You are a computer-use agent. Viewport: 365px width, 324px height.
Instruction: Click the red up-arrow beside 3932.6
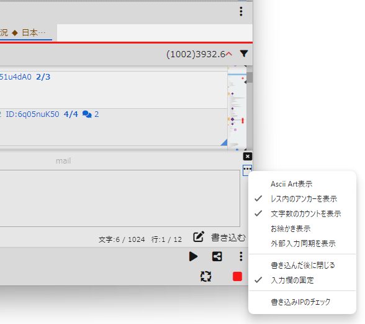(229, 54)
